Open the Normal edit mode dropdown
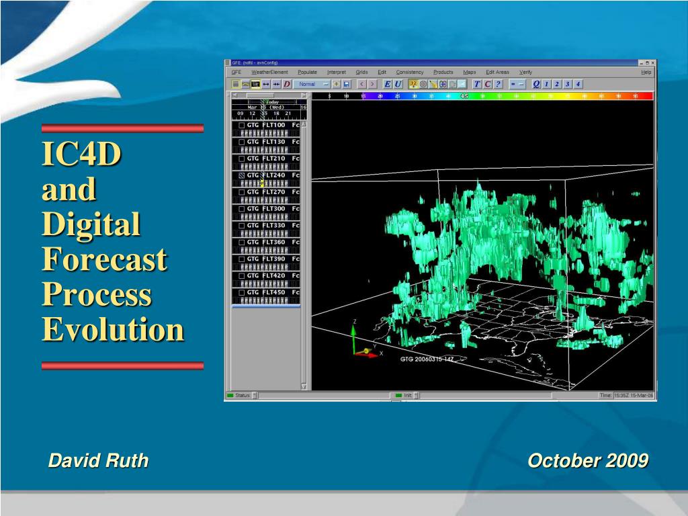The width and height of the screenshot is (688, 516). pos(312,84)
